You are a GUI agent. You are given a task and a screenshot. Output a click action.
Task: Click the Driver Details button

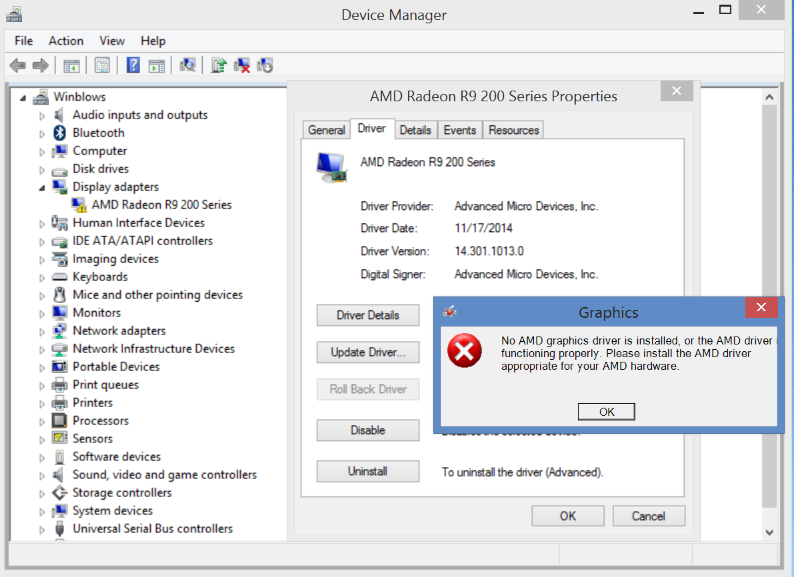pos(368,315)
